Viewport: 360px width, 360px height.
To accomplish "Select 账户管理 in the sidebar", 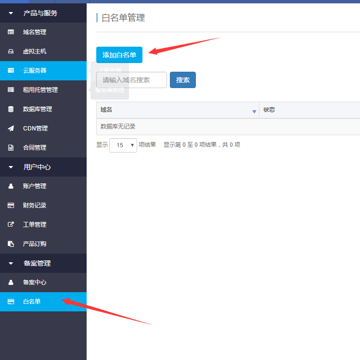I will click(35, 186).
